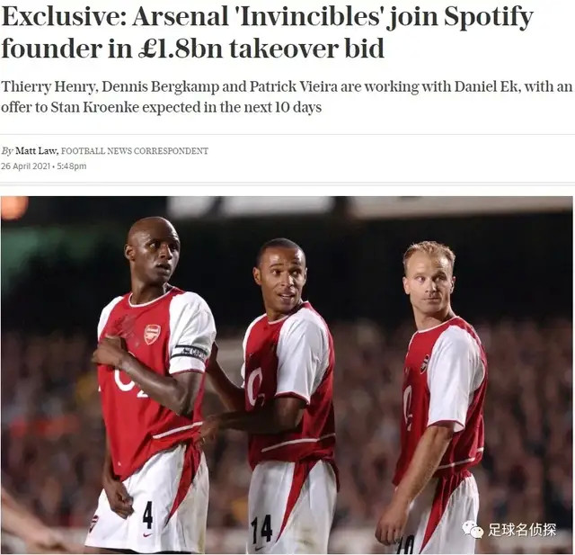Click the O2 logo on middle player's shirt

pos(255,385)
